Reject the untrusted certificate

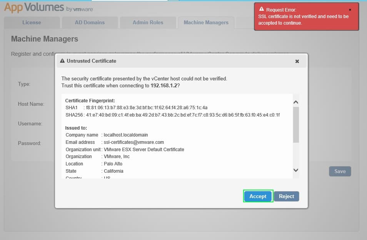pos(286,196)
